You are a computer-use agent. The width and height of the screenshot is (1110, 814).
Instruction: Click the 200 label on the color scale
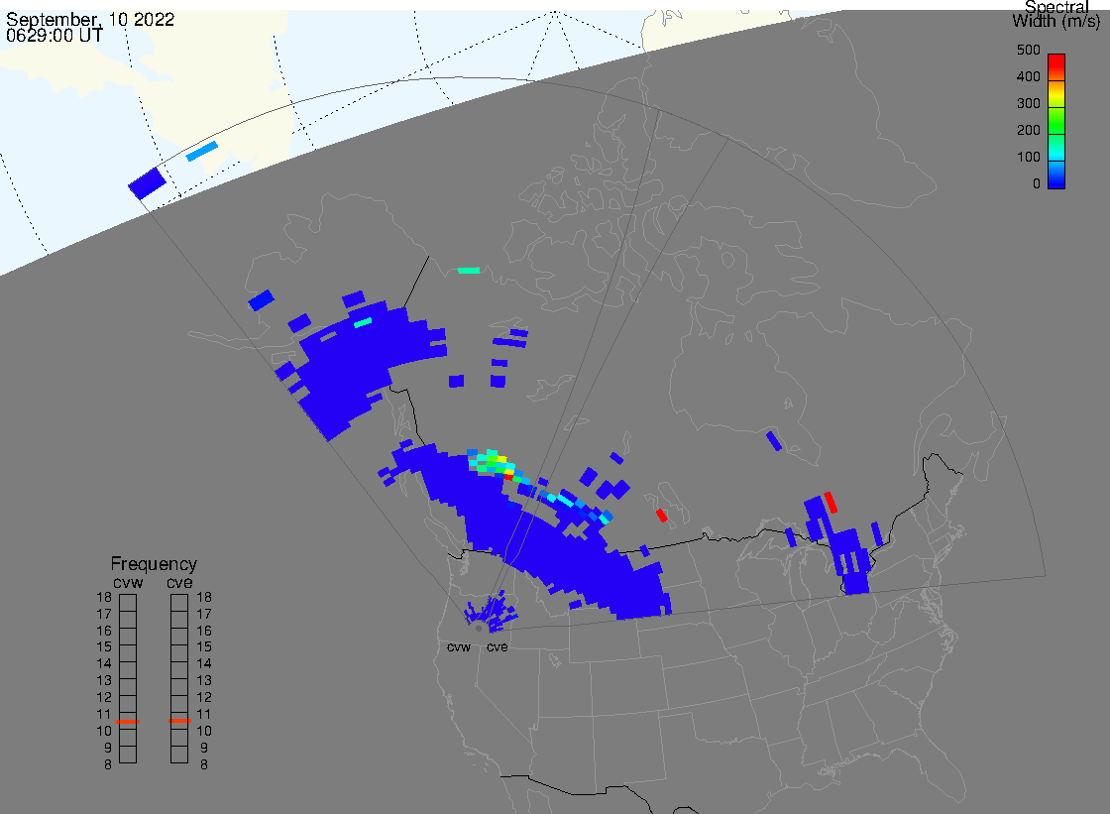pos(1028,130)
